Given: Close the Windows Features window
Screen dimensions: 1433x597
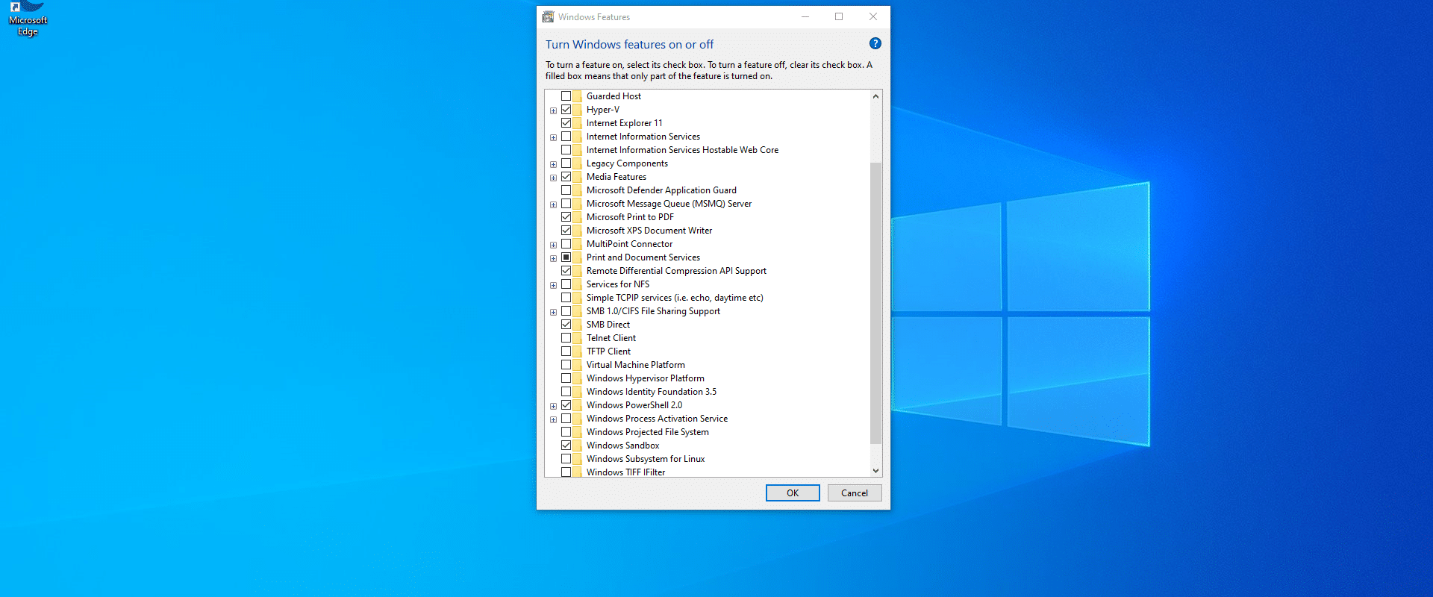Looking at the screenshot, I should 873,16.
